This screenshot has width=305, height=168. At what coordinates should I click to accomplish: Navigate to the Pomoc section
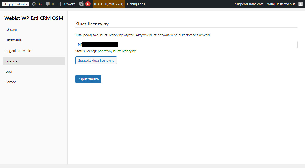(x=11, y=82)
